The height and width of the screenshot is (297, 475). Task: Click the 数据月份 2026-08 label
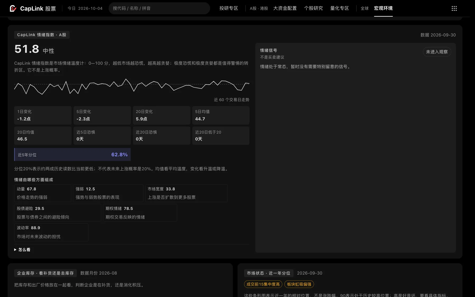pyautogui.click(x=99, y=273)
